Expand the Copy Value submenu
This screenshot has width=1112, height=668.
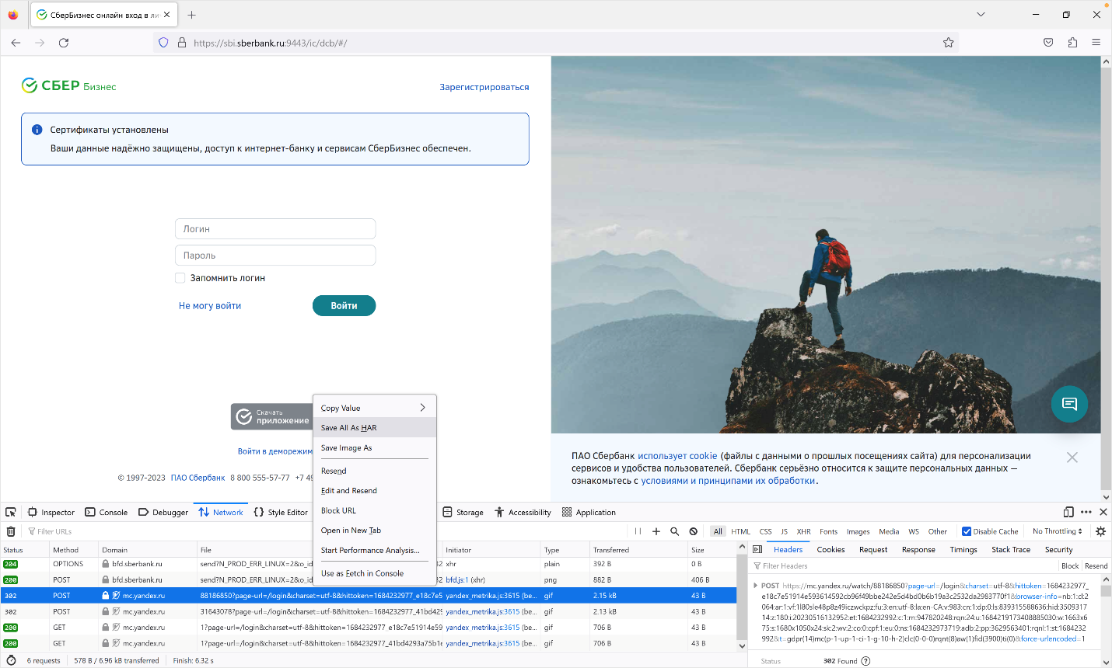374,408
